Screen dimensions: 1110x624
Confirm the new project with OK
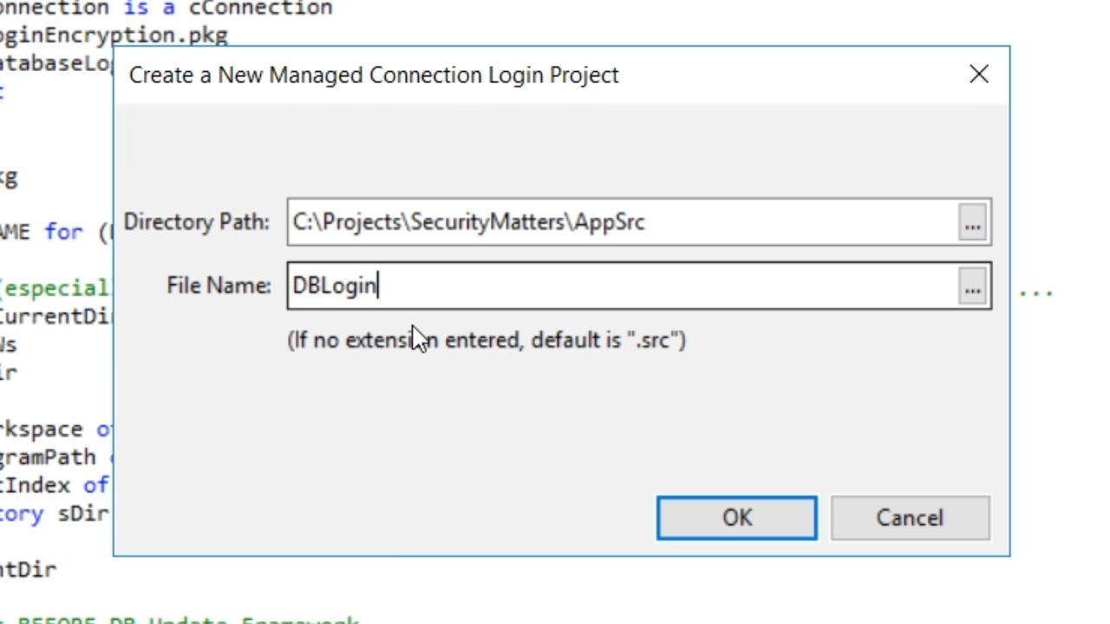736,517
